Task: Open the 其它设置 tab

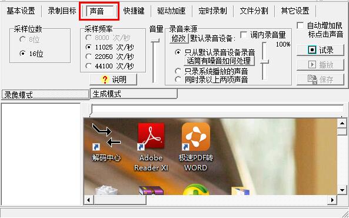Action: click(295, 11)
